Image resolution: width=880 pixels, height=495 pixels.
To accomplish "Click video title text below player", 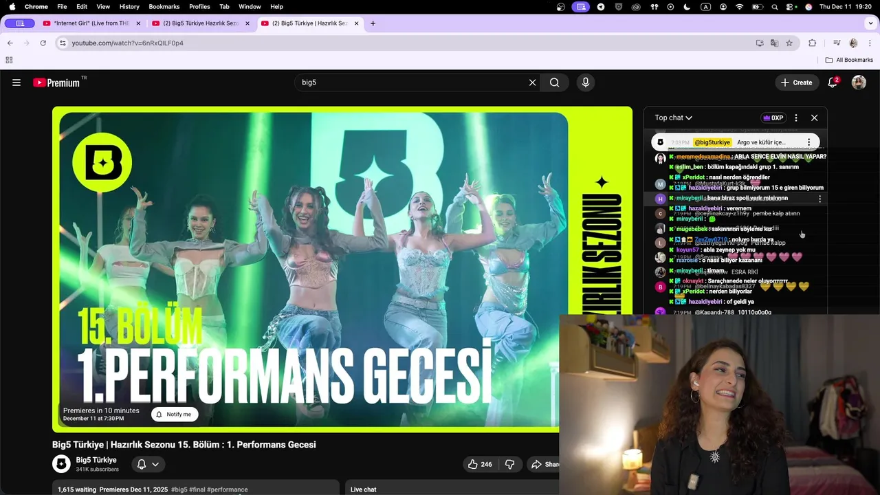I will coord(184,445).
